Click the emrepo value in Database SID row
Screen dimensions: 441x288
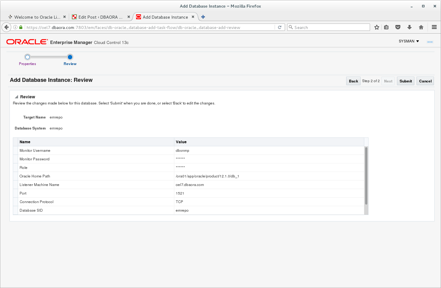coord(182,210)
